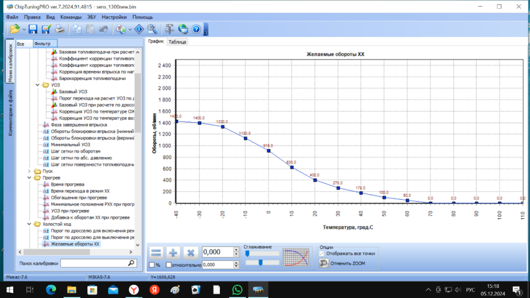
Task: Open dropdown arrow next to open-file icon
Action: [x=24, y=29]
